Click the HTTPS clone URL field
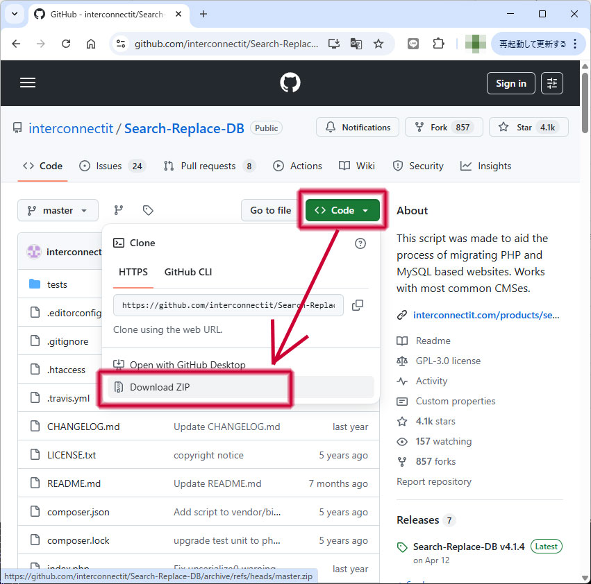This screenshot has width=591, height=584. pyautogui.click(x=228, y=305)
